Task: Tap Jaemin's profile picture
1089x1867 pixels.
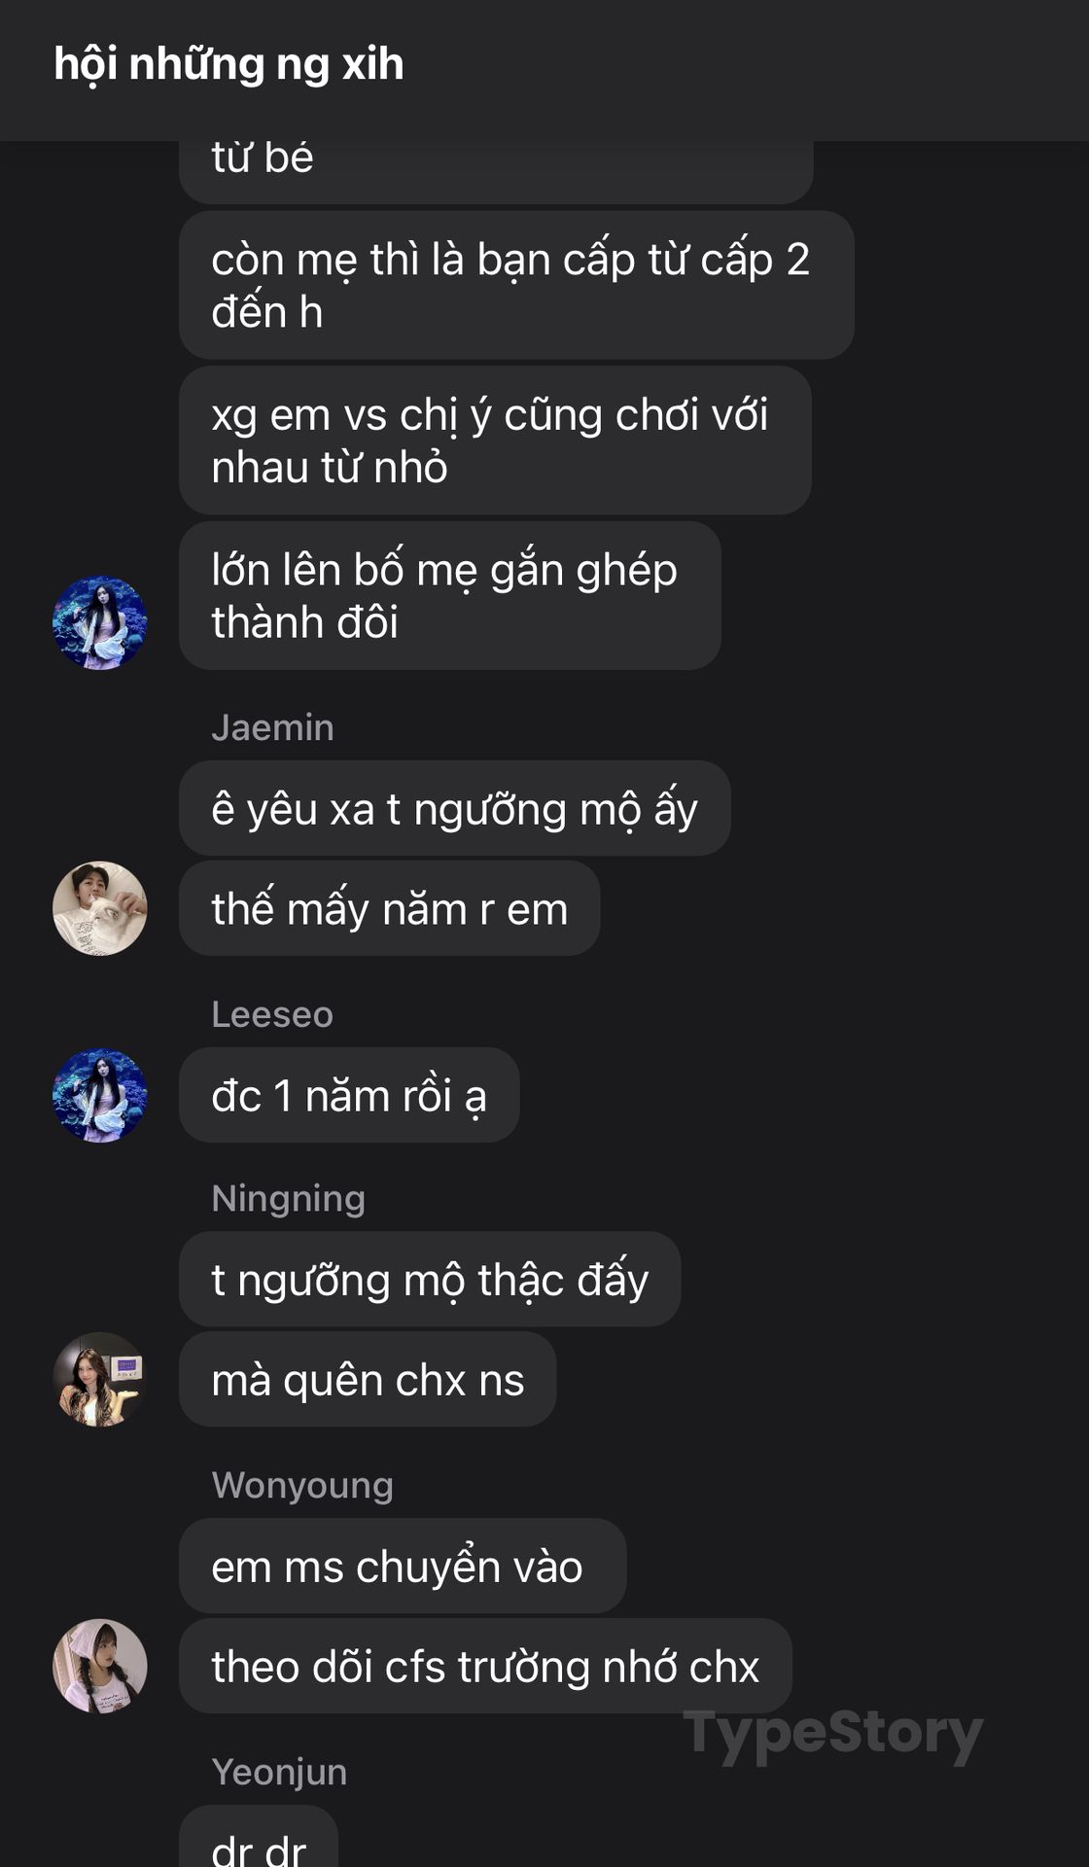Action: 100,908
